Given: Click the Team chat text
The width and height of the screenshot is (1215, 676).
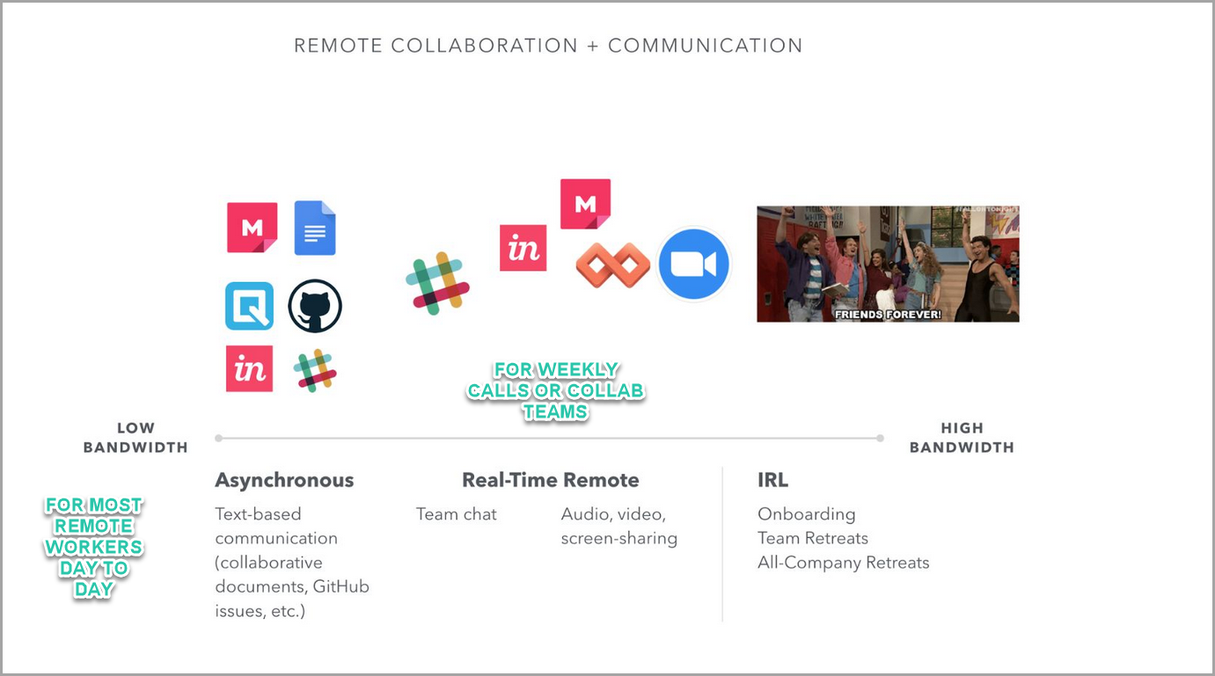Looking at the screenshot, I should 457,514.
